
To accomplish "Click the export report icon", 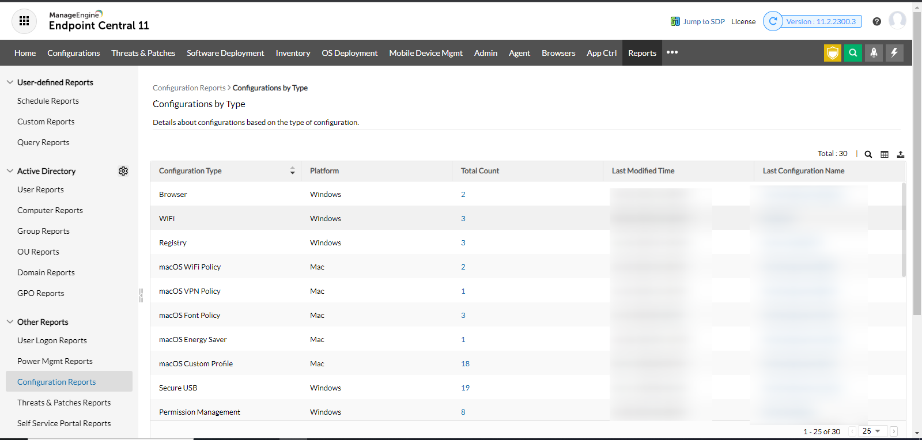I will click(901, 154).
